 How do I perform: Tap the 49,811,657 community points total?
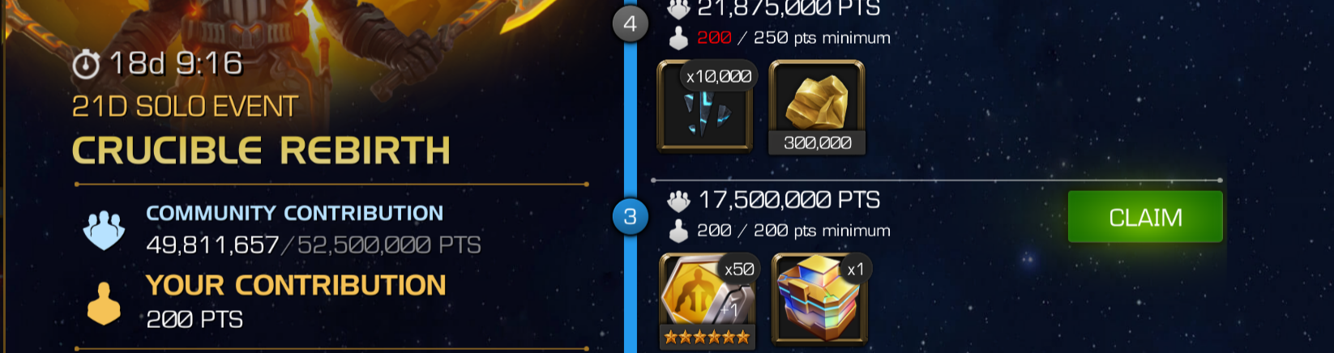(212, 245)
